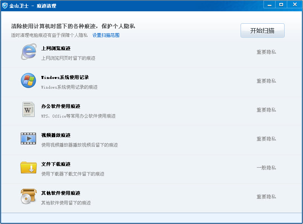Click 一般隐私 label in 文件下载痕迹 row

pyautogui.click(x=266, y=168)
